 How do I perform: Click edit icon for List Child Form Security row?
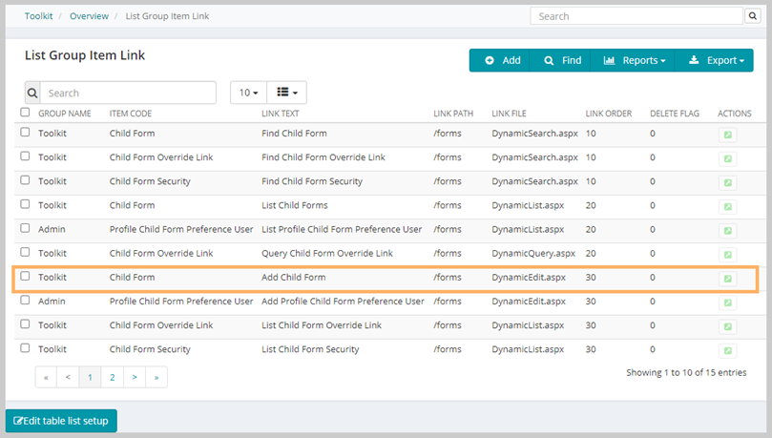click(728, 350)
